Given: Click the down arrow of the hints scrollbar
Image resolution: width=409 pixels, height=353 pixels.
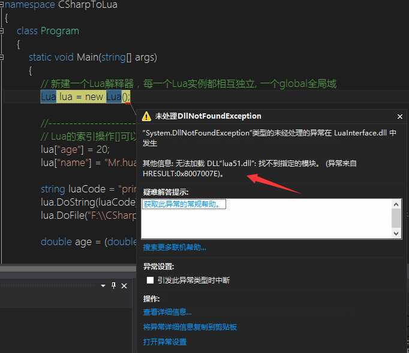Looking at the screenshot, I should point(396,233).
